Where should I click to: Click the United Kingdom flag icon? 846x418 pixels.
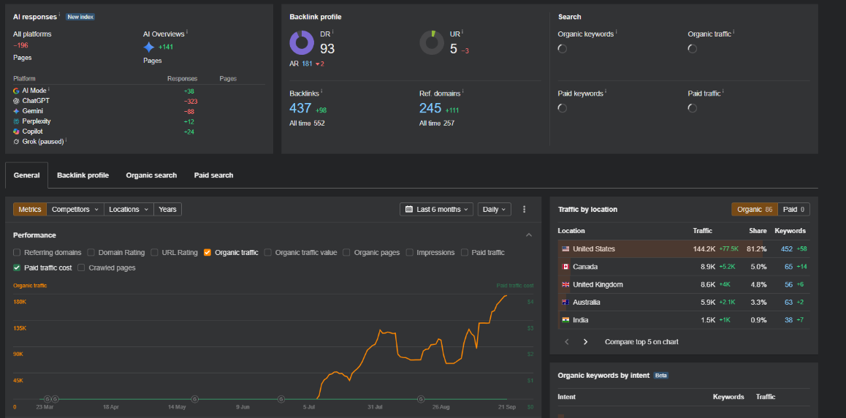[565, 284]
